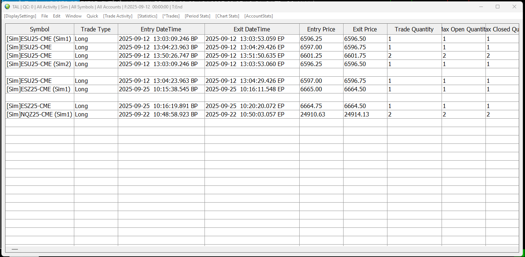This screenshot has height=257, width=525.
Task: Switch to the [Trade Activity] view
Action: (118, 16)
